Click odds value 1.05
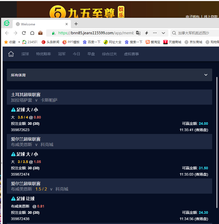Image resolution: width=219 pixels, height=224 pixels. coord(37,162)
